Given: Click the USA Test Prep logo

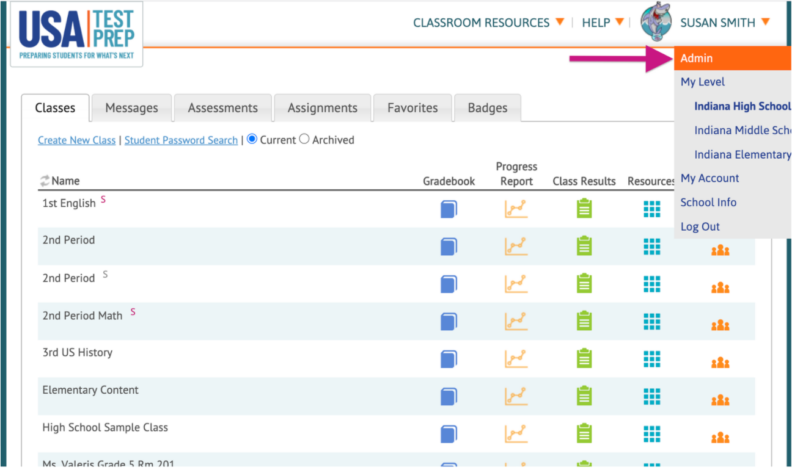Looking at the screenshot, I should [77, 34].
